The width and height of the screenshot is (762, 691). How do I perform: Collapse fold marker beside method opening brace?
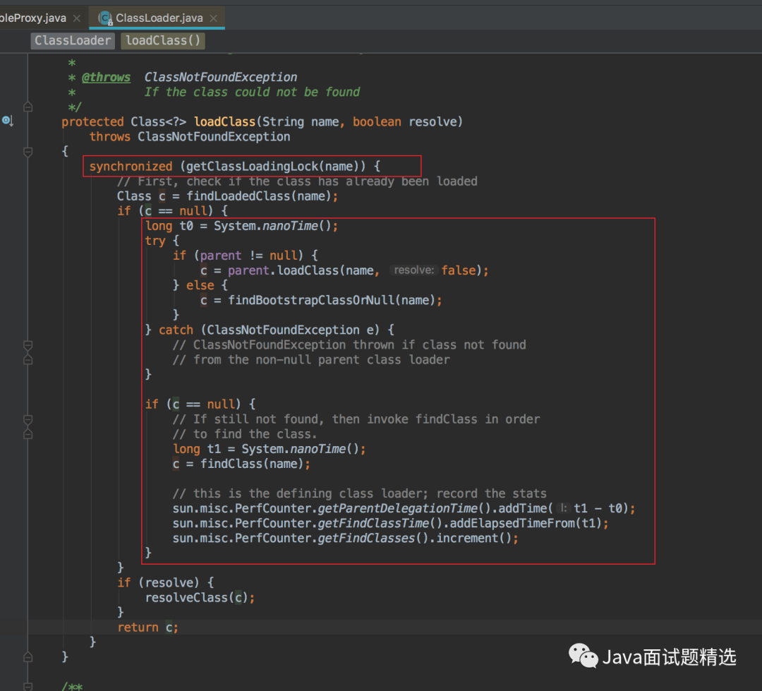(x=28, y=152)
